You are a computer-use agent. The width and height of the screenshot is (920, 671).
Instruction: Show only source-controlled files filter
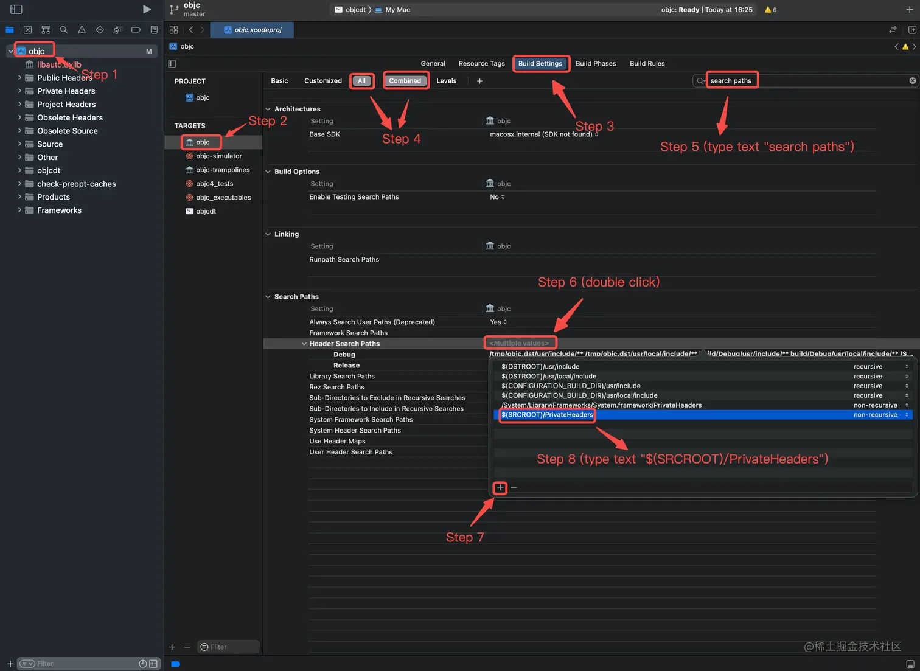click(153, 664)
